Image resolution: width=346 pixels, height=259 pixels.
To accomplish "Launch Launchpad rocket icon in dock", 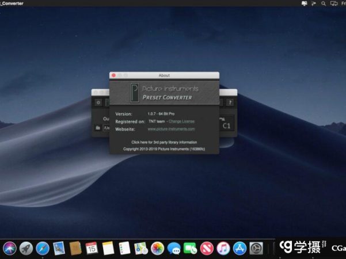I will pyautogui.click(x=26, y=248).
